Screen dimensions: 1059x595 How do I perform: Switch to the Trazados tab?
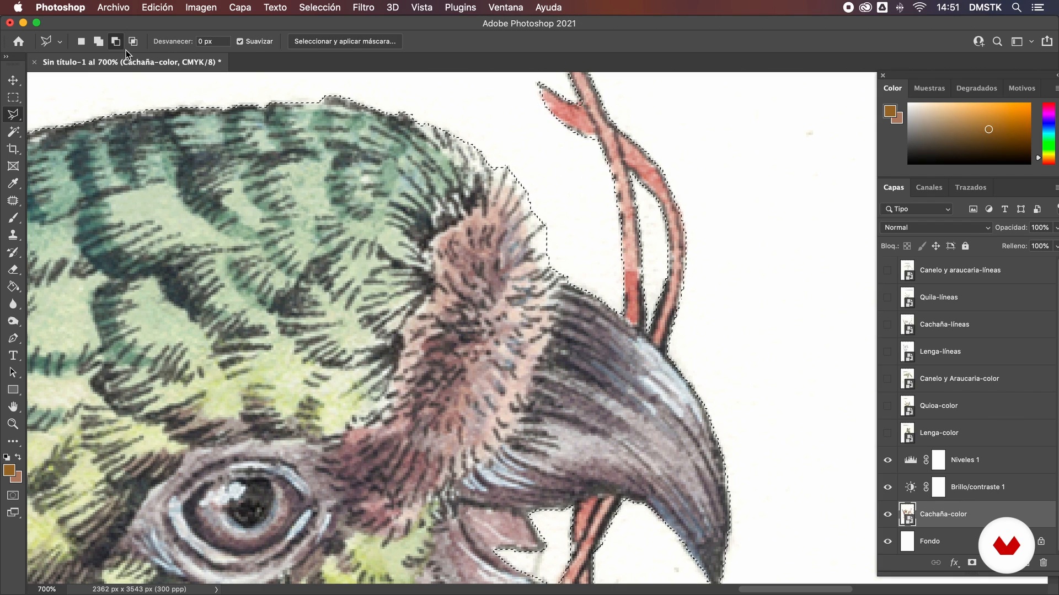[970, 187]
